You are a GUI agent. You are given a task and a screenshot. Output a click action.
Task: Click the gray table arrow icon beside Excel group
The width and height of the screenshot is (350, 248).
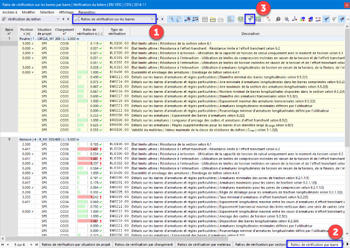click(x=221, y=19)
